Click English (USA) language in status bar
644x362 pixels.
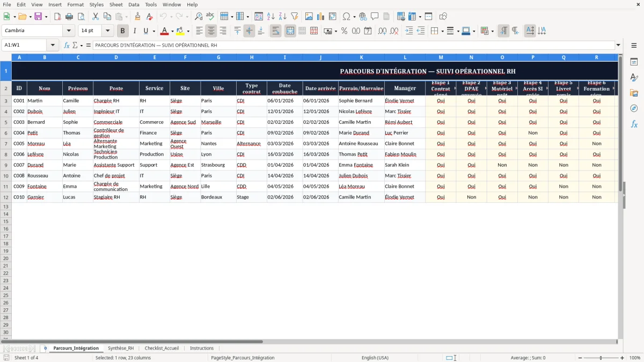[x=375, y=358]
